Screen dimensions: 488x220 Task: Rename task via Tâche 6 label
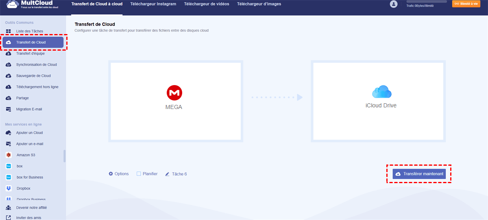pos(179,174)
